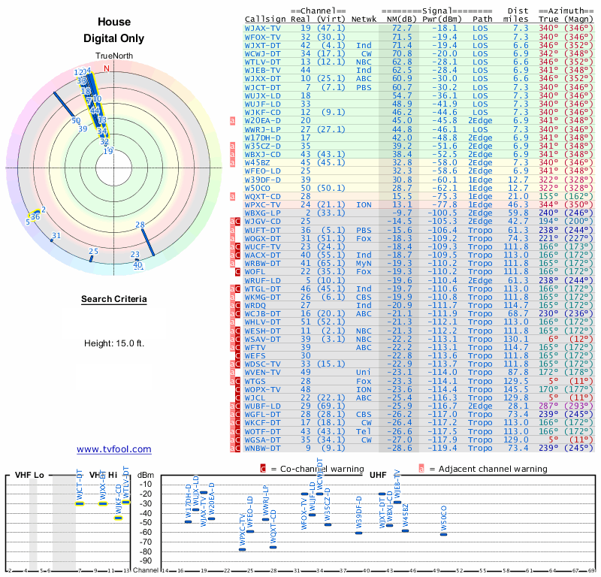Click the WJCT-DT callsign in the table
Screen dimensions: 601x577
point(262,87)
